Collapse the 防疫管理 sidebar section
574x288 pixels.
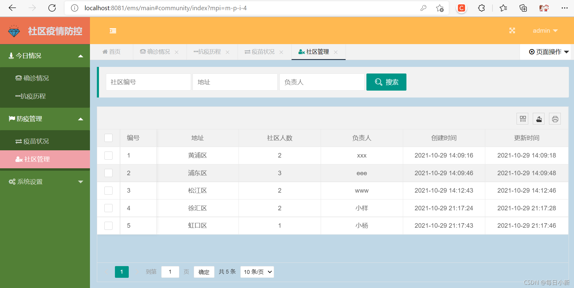click(x=45, y=119)
